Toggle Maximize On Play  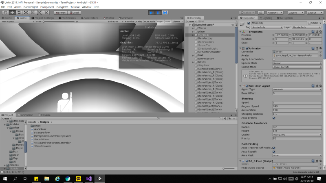(133, 22)
